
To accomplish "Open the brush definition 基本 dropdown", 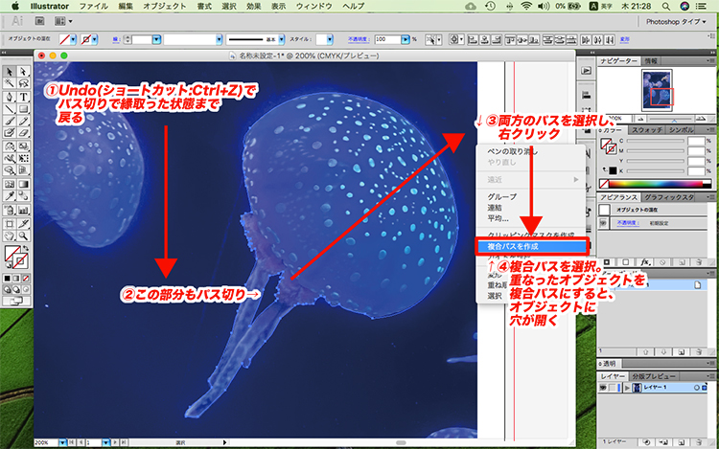I will point(281,40).
